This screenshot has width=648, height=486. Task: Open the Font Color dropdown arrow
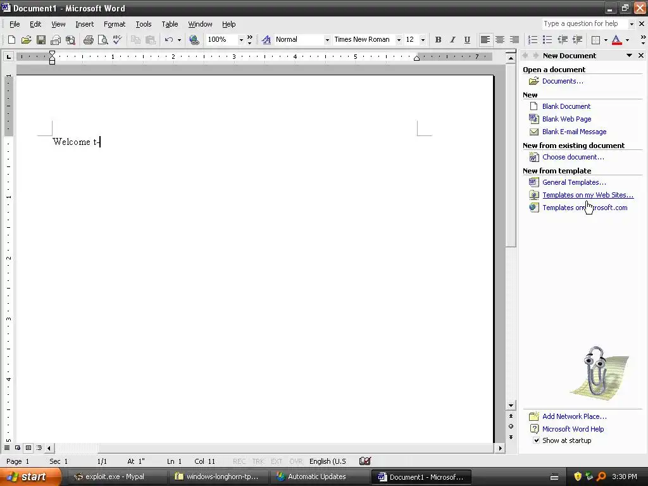coord(627,40)
